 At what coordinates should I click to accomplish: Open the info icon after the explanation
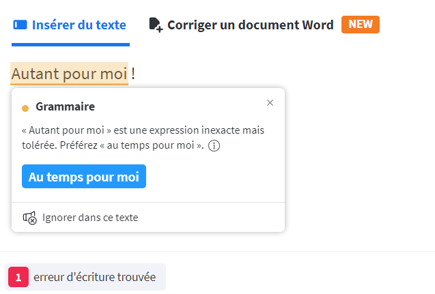pyautogui.click(x=214, y=145)
